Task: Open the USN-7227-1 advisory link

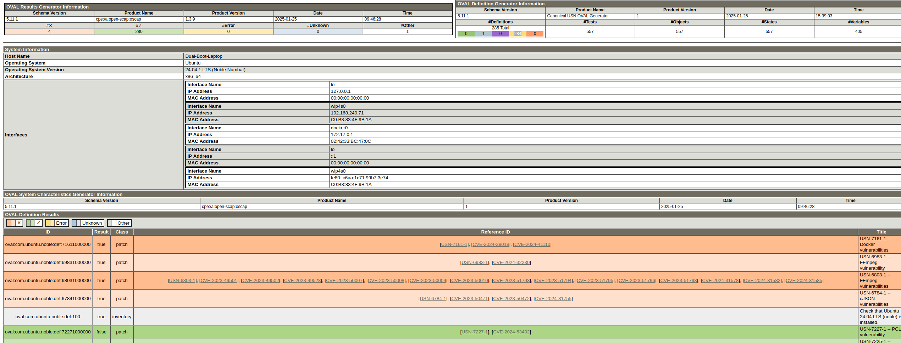Action: tap(475, 332)
